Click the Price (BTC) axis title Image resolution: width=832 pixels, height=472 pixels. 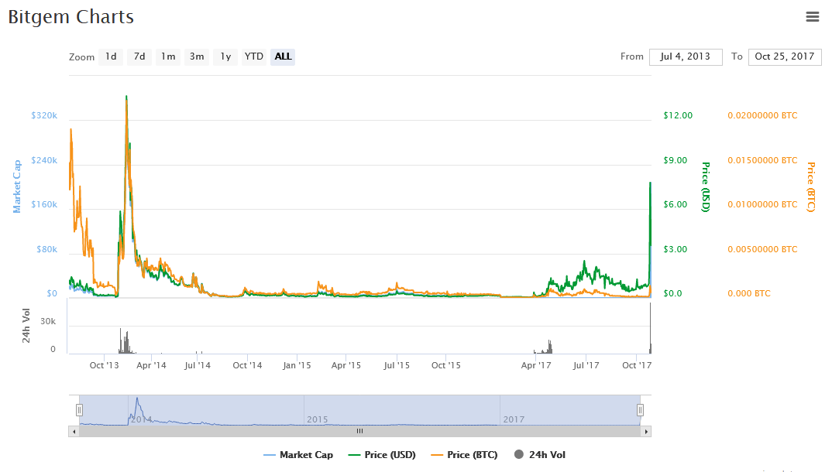(811, 187)
